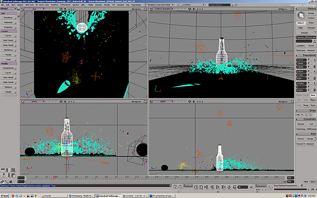Click the Select arrow tool icon
The height and width of the screenshot is (198, 317).
click(x=301, y=16)
